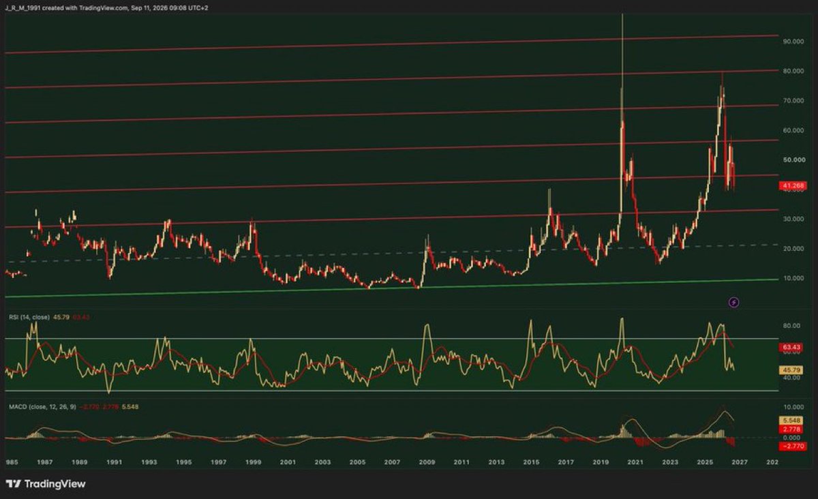Click the 2025 year on time axis
The width and height of the screenshot is (818, 499).
(x=705, y=462)
